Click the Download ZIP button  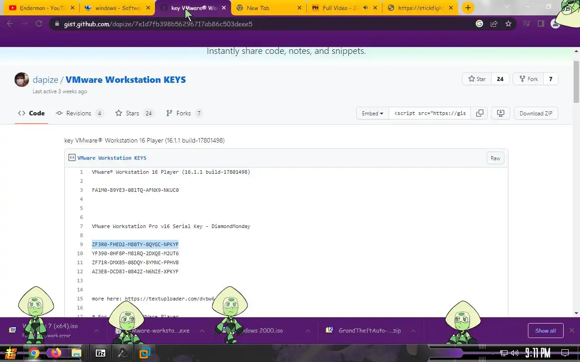pos(536,113)
